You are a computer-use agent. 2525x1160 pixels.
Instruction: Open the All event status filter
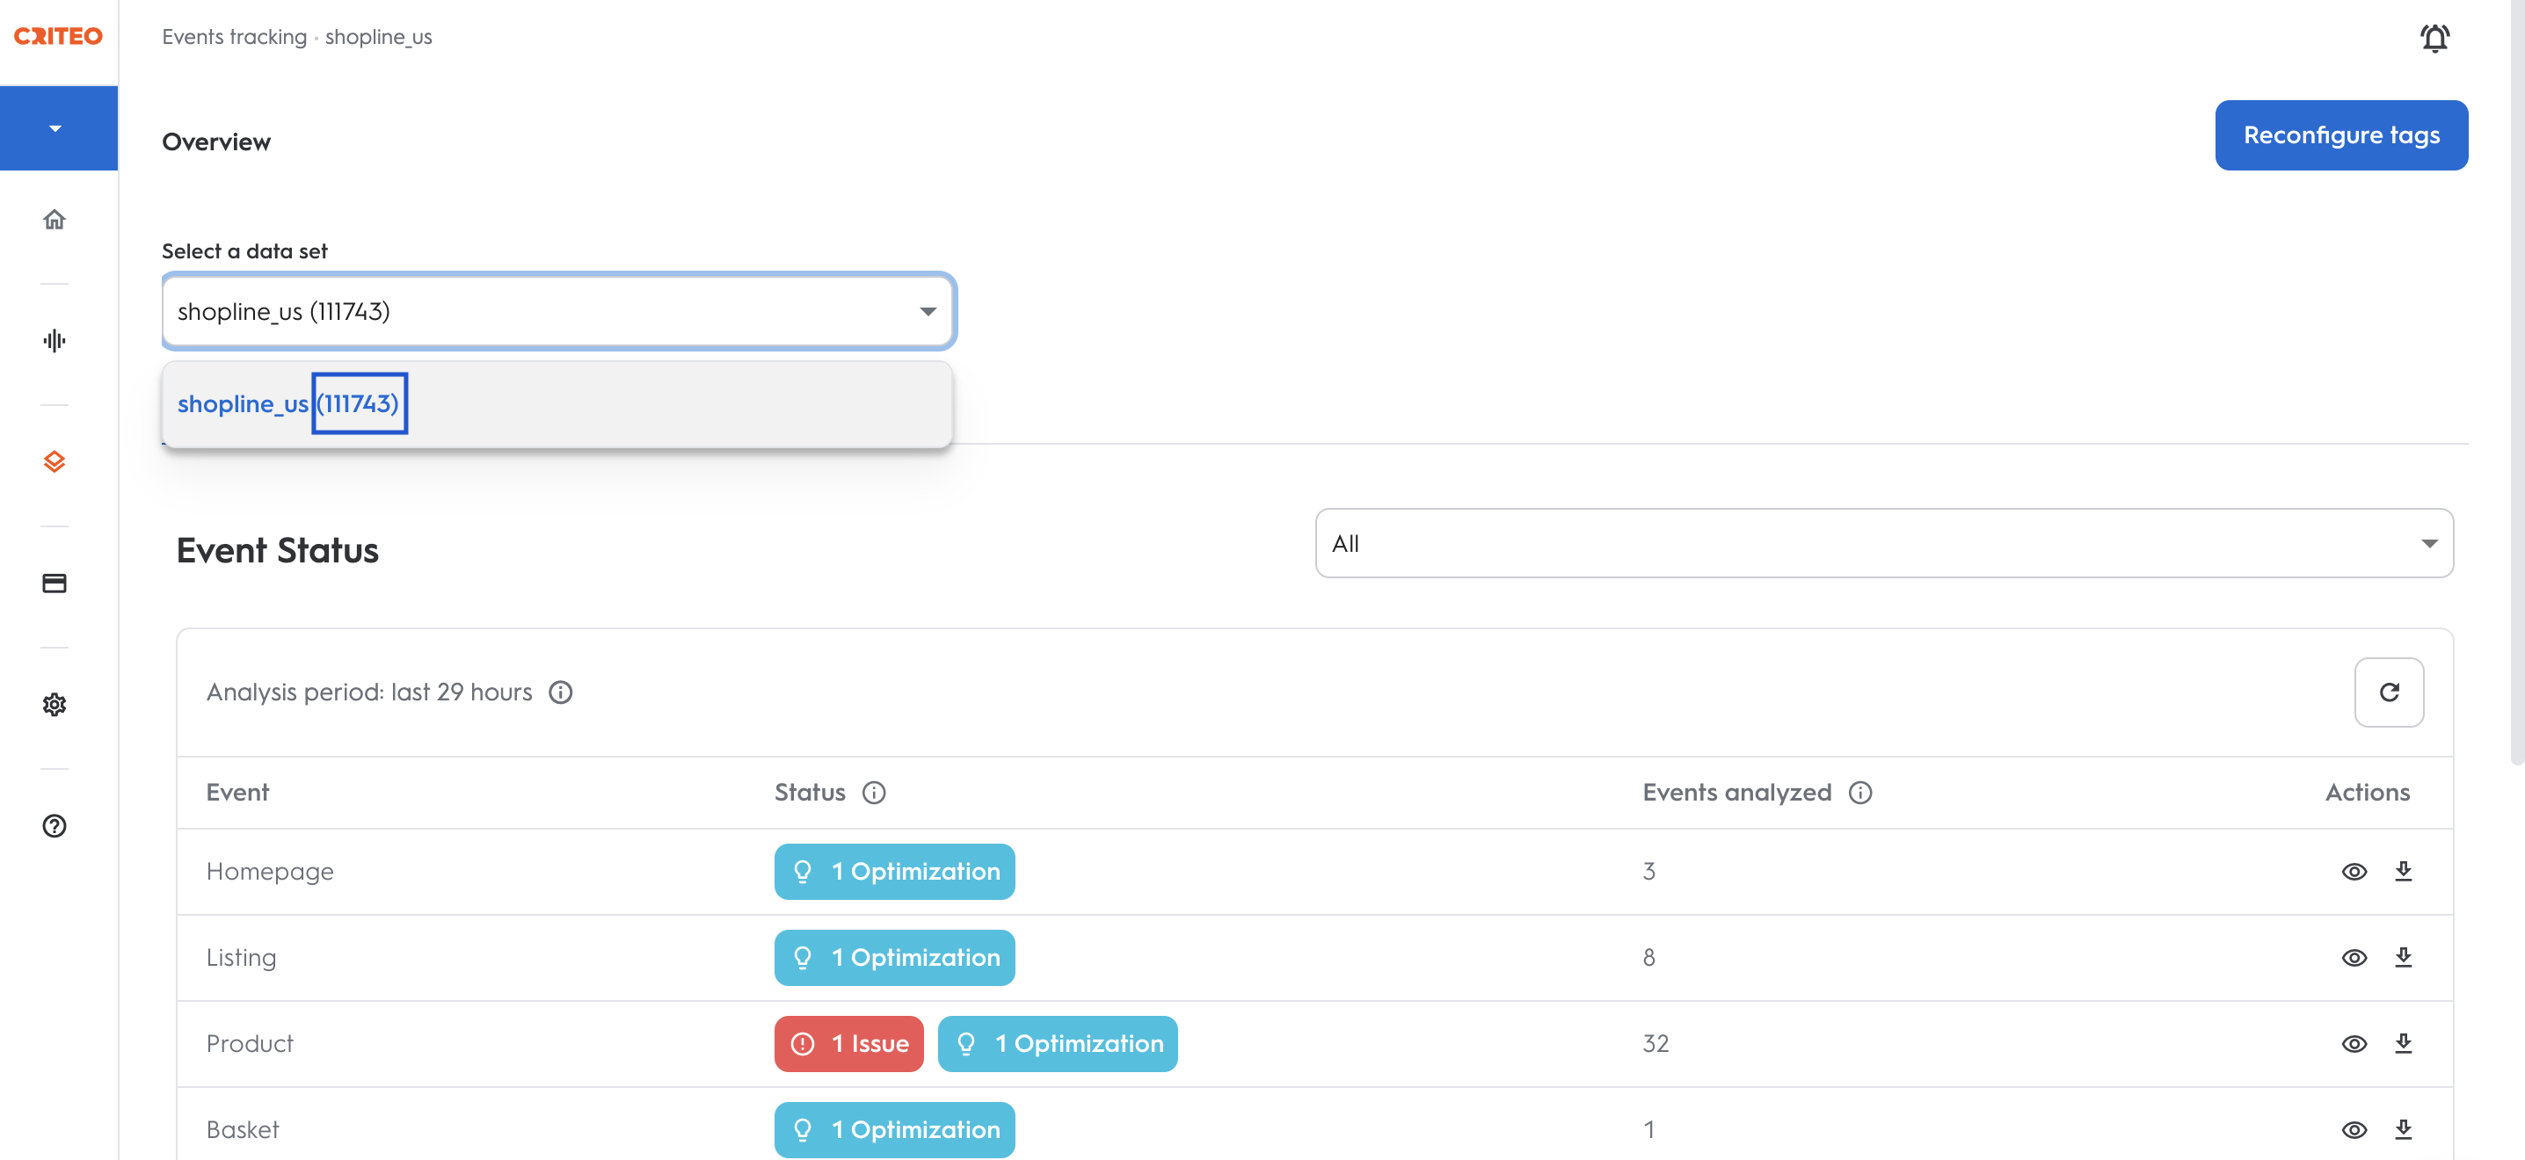point(1883,543)
